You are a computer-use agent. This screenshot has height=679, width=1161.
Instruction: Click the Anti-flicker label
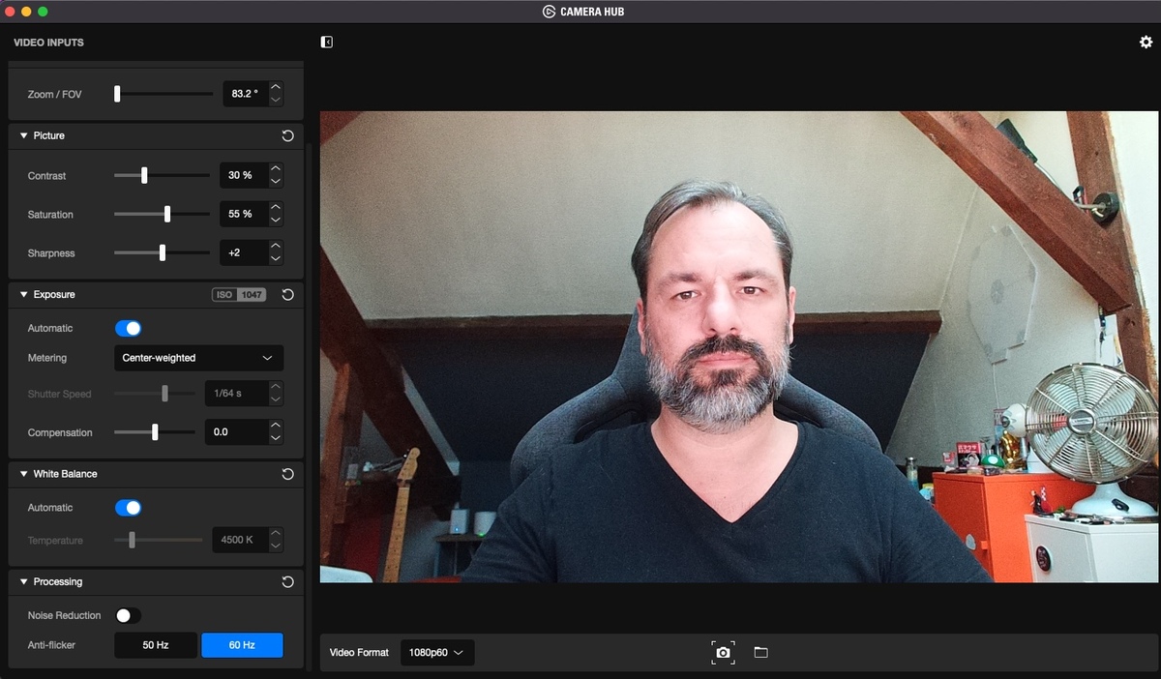(51, 645)
